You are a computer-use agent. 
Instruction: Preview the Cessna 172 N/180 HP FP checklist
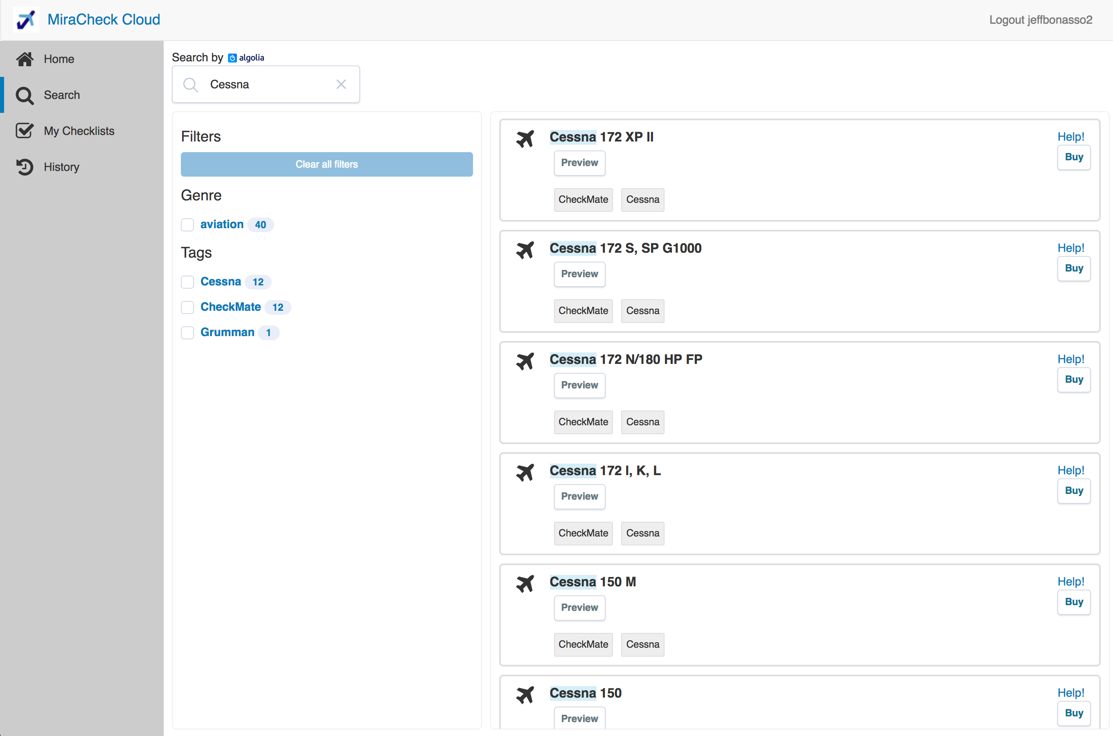[579, 385]
